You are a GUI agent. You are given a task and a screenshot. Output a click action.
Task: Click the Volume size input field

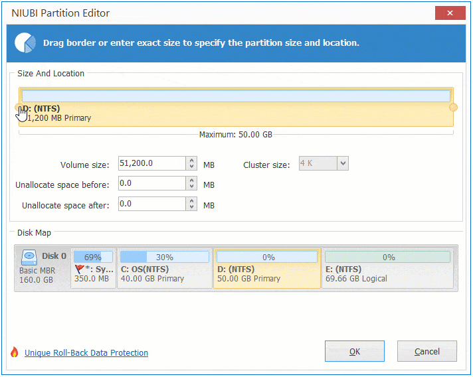click(151, 163)
